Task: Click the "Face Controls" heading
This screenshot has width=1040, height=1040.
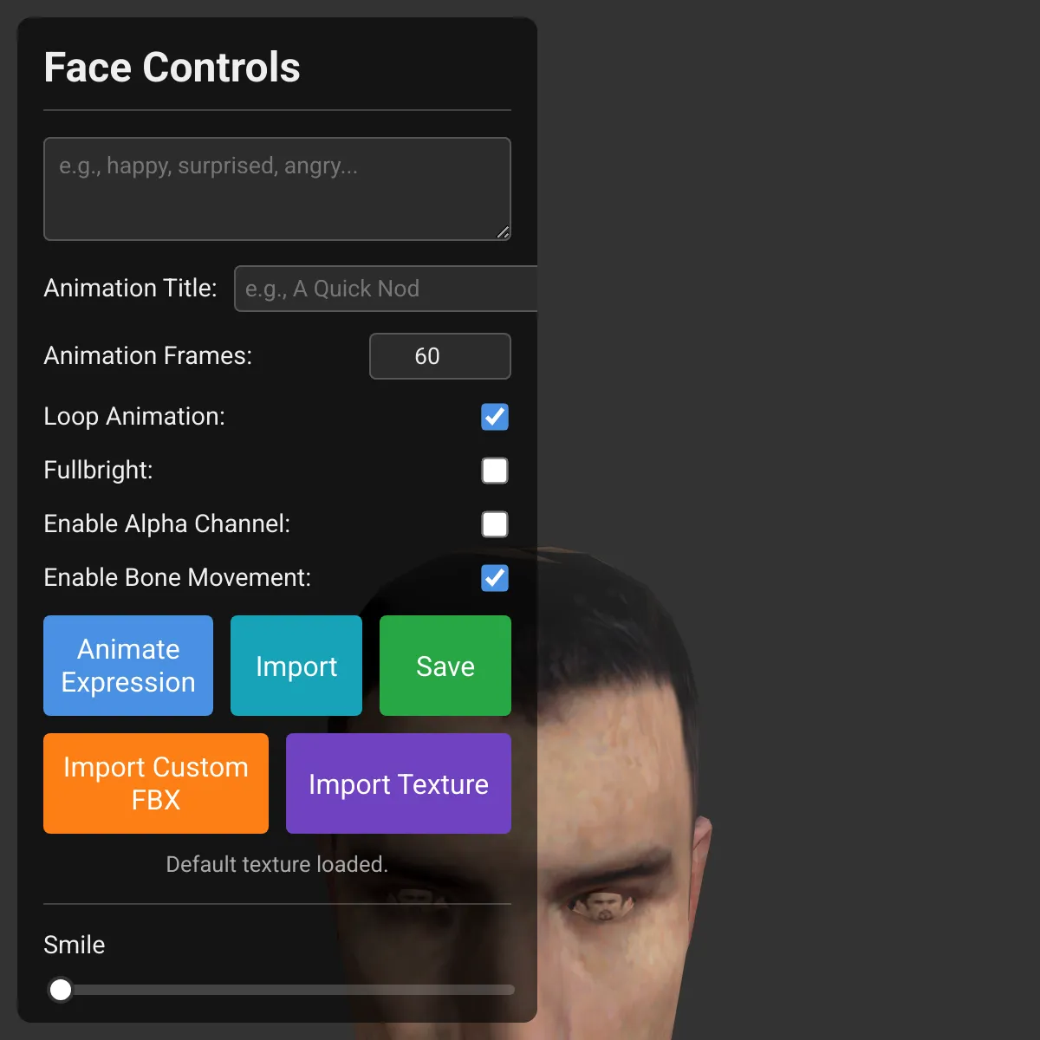Action: point(172,68)
